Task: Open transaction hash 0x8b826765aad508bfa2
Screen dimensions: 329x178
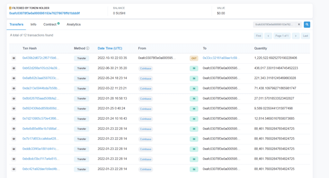Action: click(41, 98)
